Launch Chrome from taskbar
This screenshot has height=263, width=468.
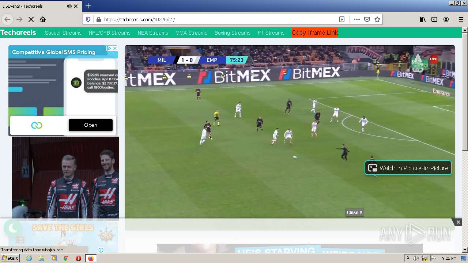click(x=66, y=258)
